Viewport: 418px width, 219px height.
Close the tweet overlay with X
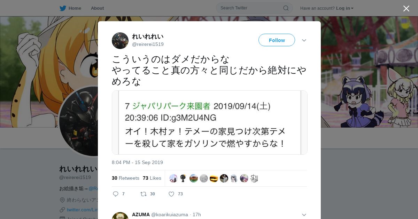pos(406,8)
